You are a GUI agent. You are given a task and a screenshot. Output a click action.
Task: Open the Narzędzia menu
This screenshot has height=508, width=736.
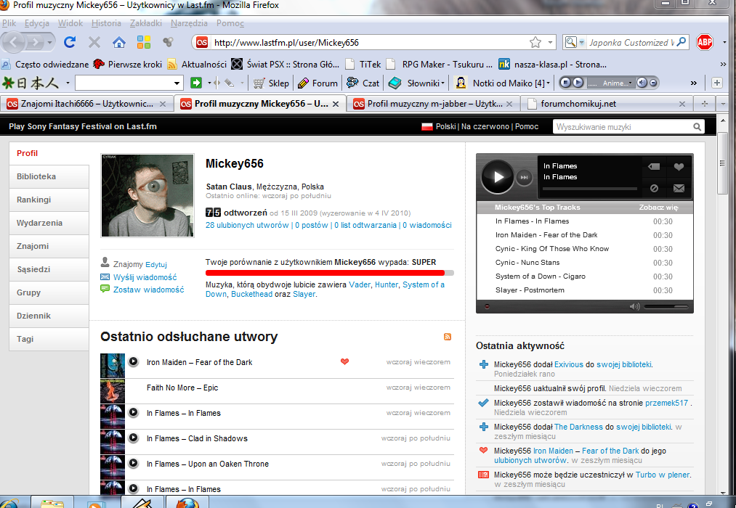pos(189,23)
